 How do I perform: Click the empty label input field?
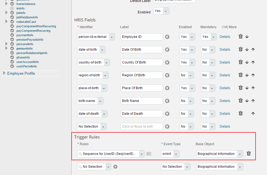pyautogui.click(x=142, y=127)
